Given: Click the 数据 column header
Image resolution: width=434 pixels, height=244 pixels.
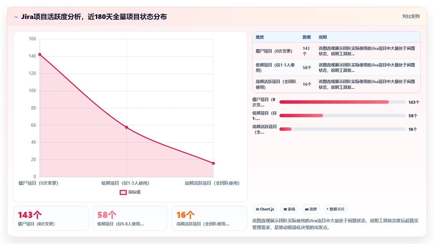Looking at the screenshot, I should point(307,37).
